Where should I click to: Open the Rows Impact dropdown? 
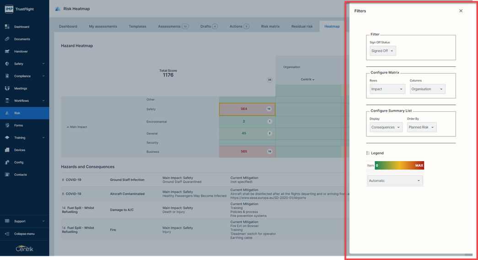point(387,89)
